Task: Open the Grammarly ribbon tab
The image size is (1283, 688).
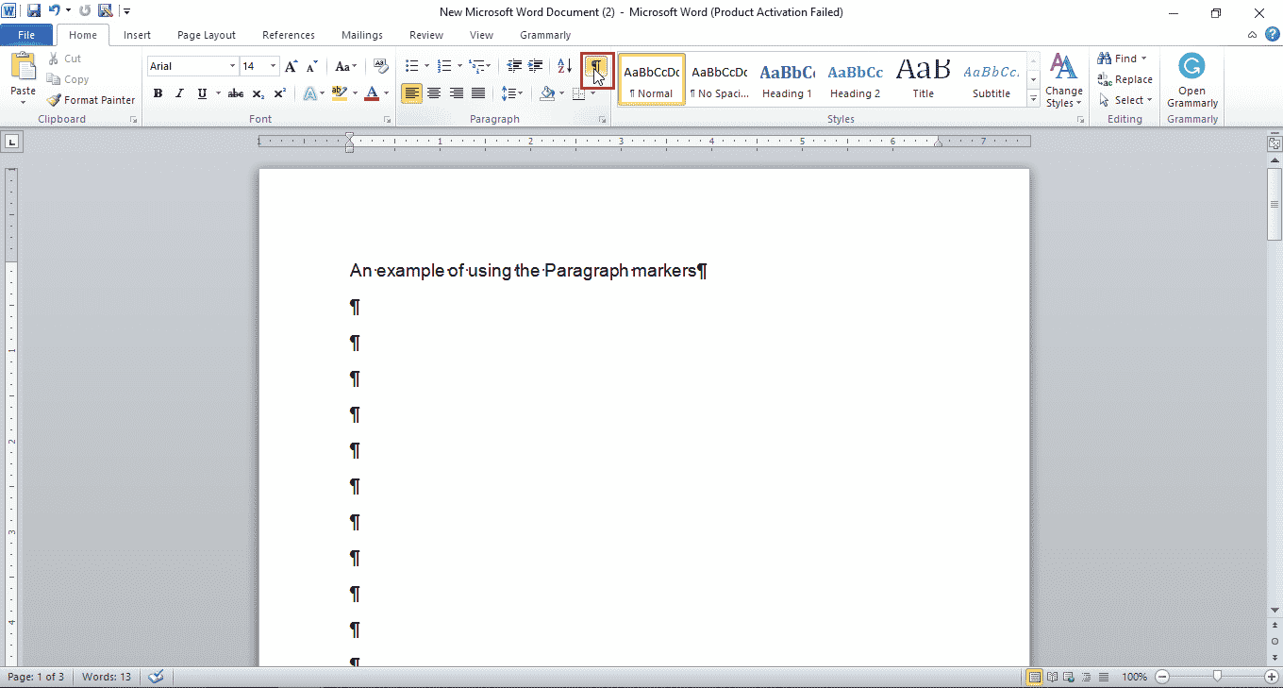Action: pos(545,35)
